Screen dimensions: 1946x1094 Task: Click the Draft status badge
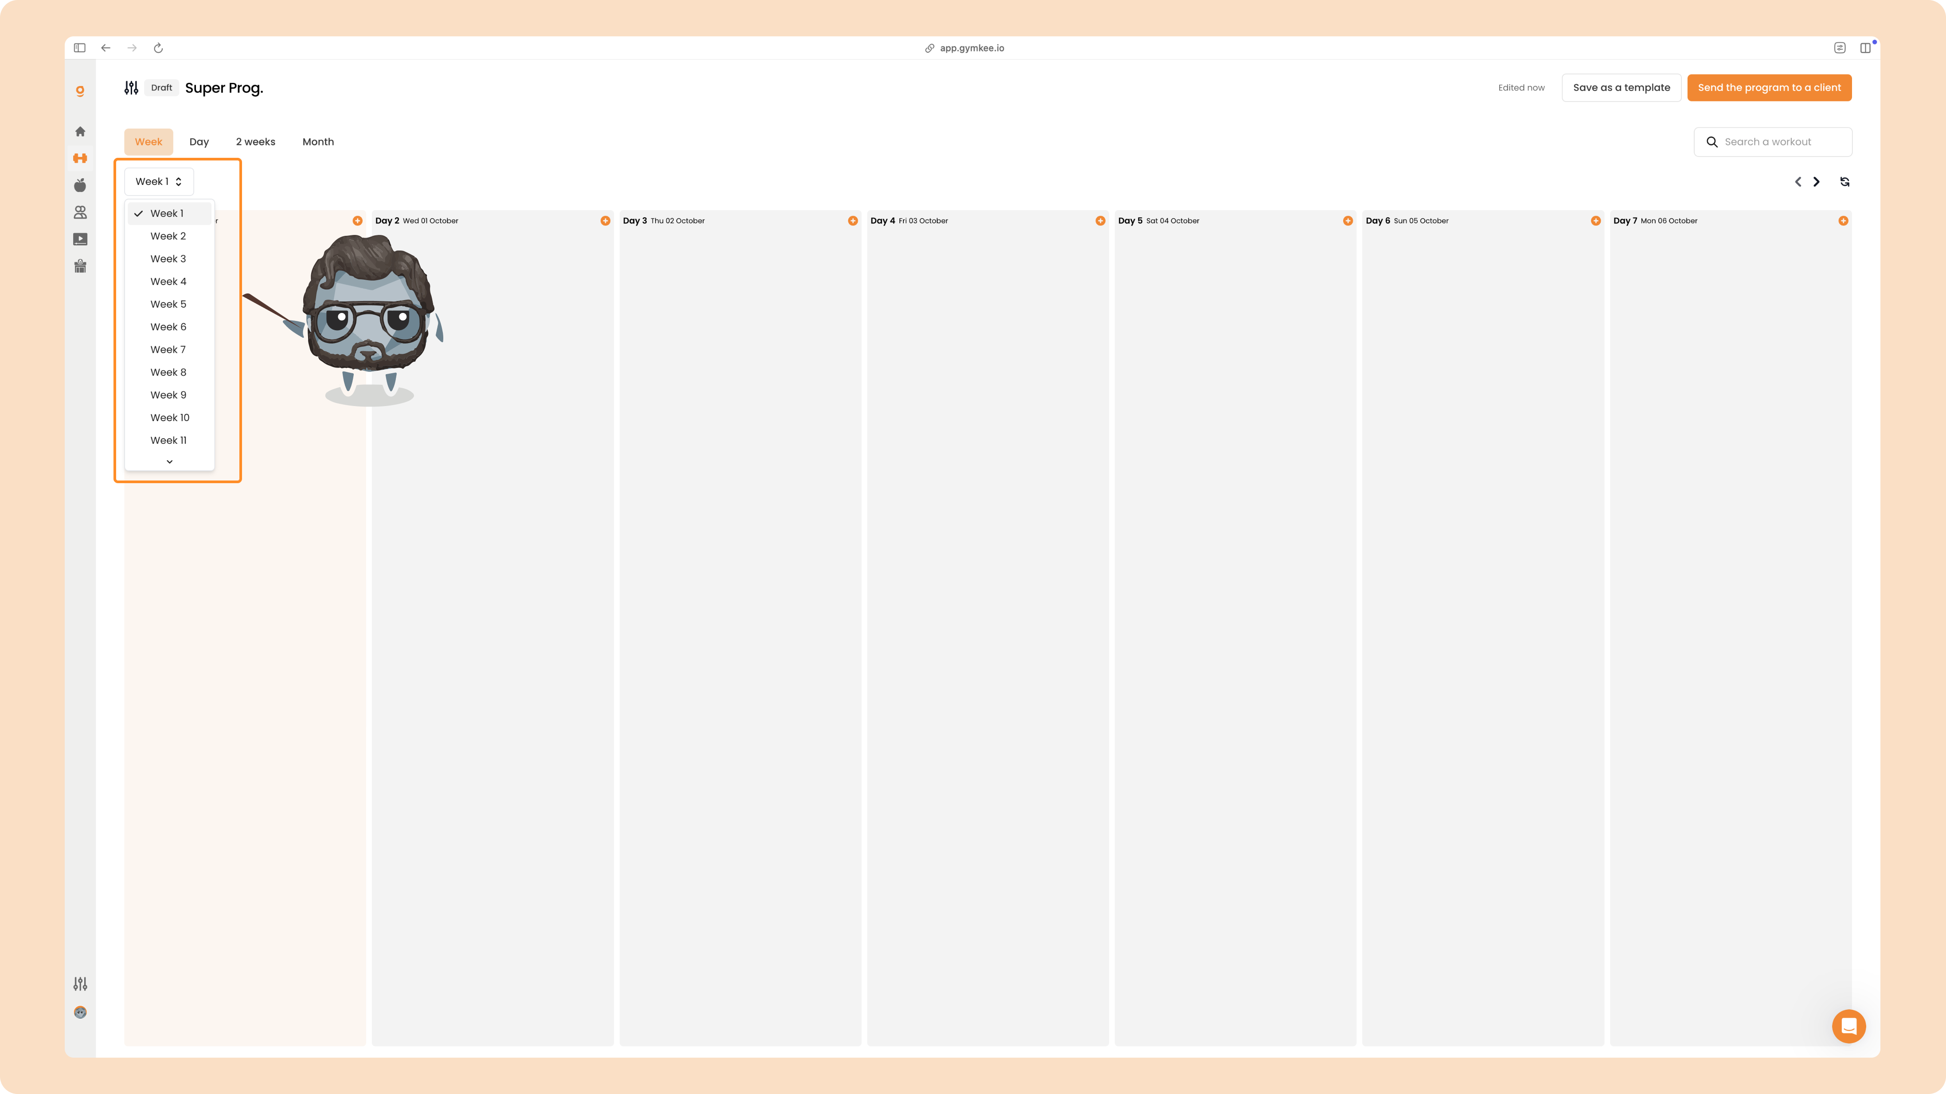point(162,88)
